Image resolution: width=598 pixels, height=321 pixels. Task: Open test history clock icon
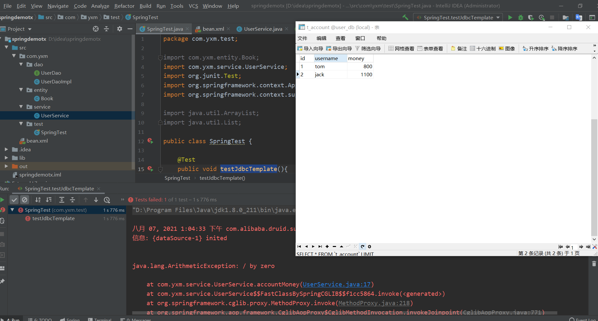[x=107, y=200]
